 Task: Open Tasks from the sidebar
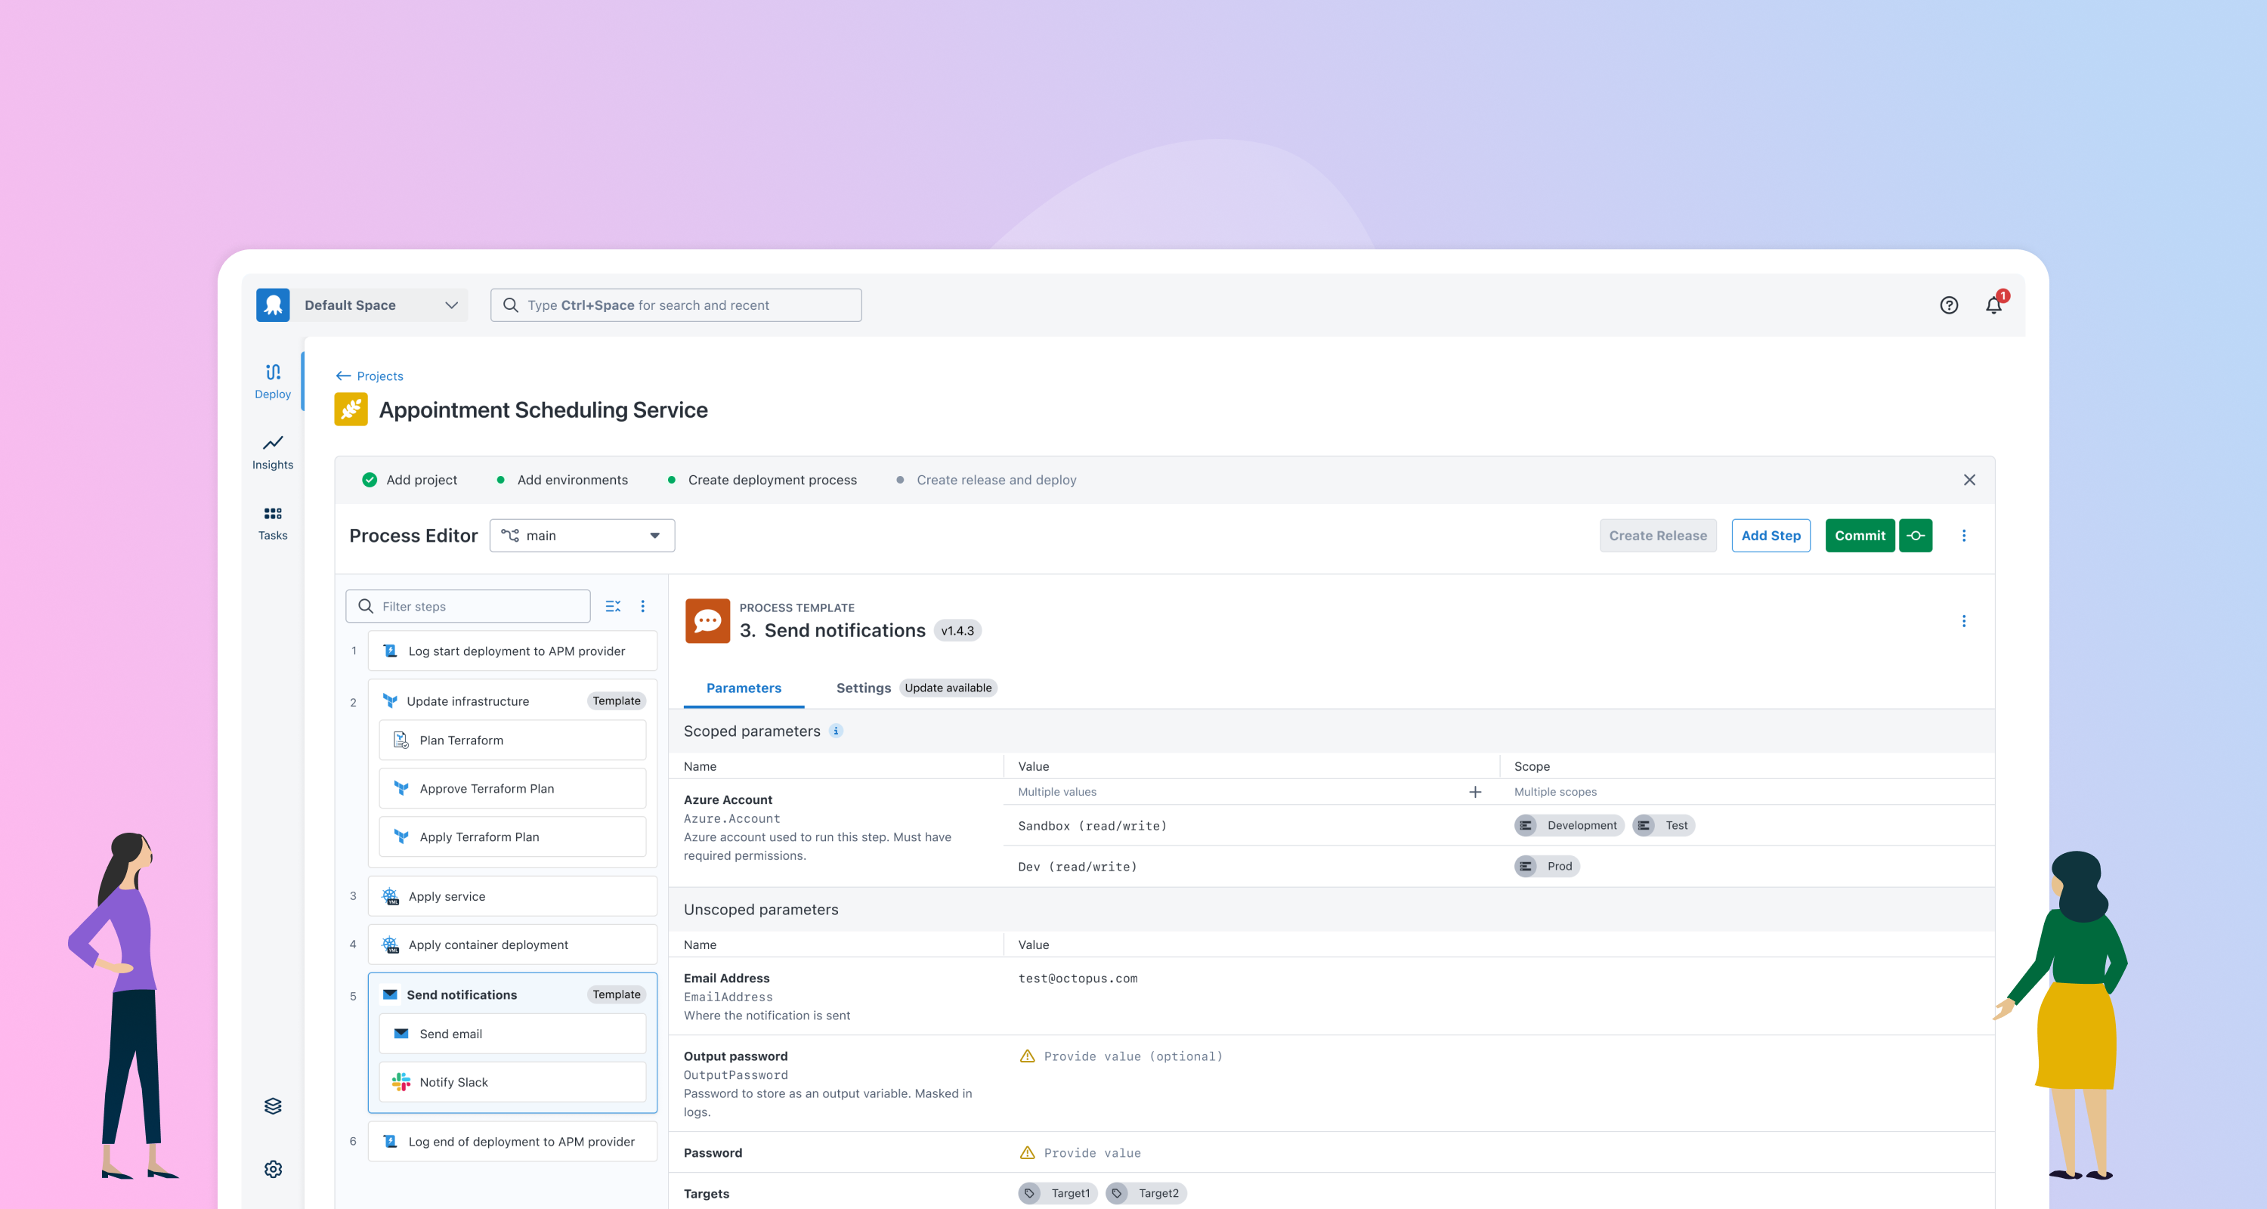272,522
